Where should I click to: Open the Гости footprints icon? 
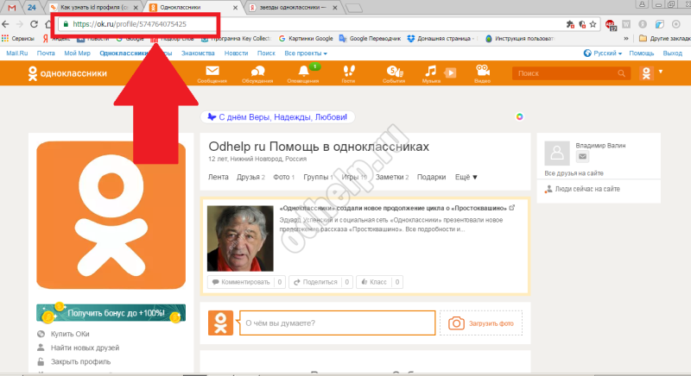349,73
